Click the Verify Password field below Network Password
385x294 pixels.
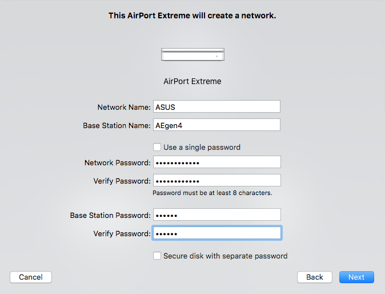[216, 181]
